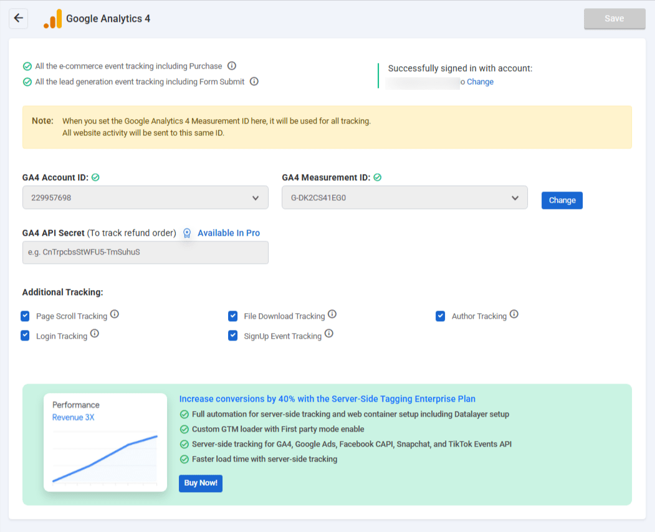Image resolution: width=655 pixels, height=532 pixels.
Task: Click the Revenue 3X text
Action: (x=73, y=417)
